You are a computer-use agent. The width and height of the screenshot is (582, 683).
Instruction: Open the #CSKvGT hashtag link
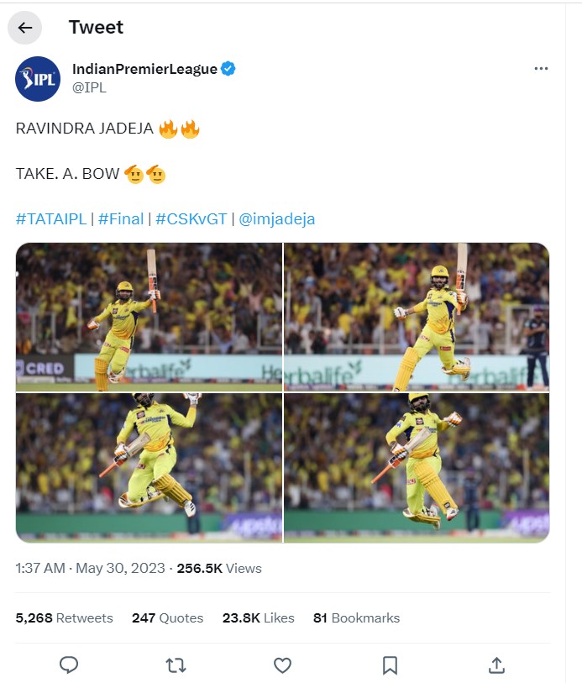(191, 219)
